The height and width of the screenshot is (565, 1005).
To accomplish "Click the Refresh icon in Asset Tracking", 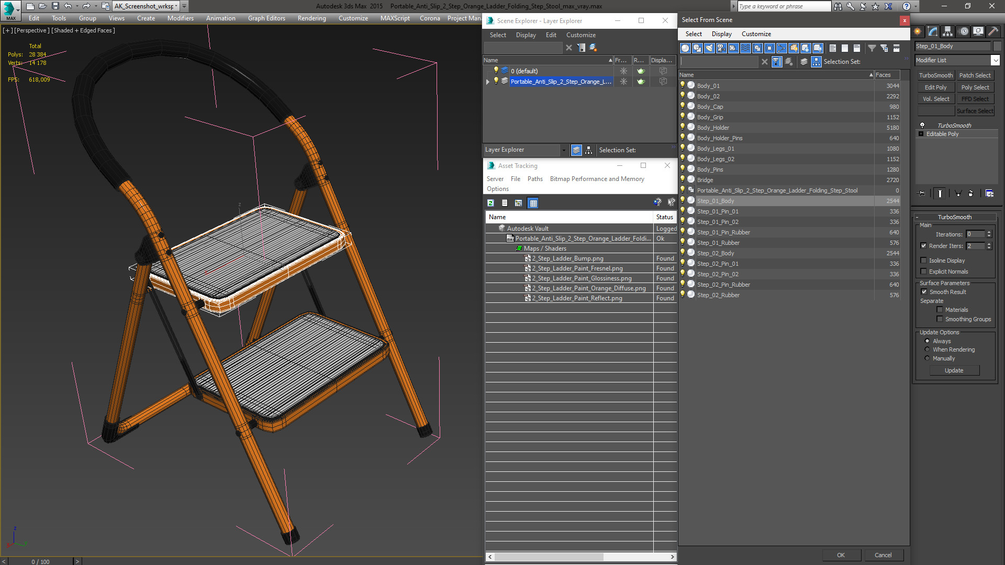I will pyautogui.click(x=490, y=203).
